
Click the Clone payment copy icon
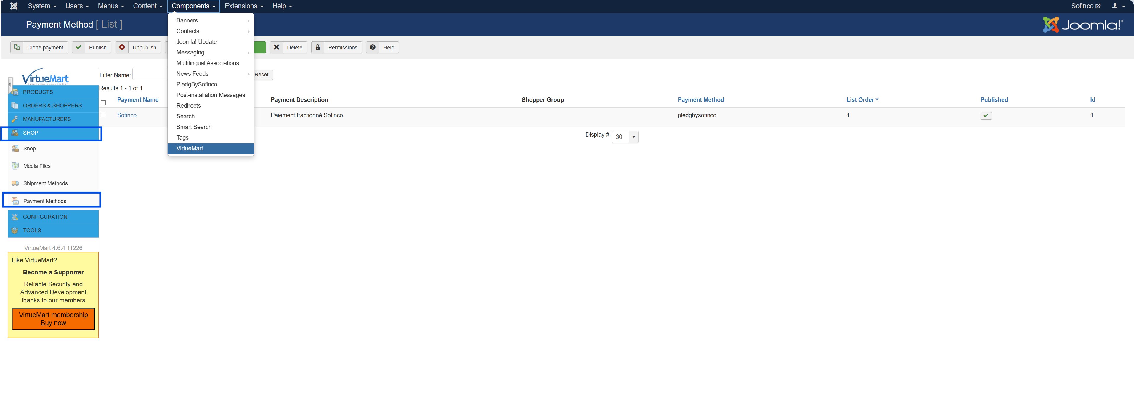click(17, 47)
